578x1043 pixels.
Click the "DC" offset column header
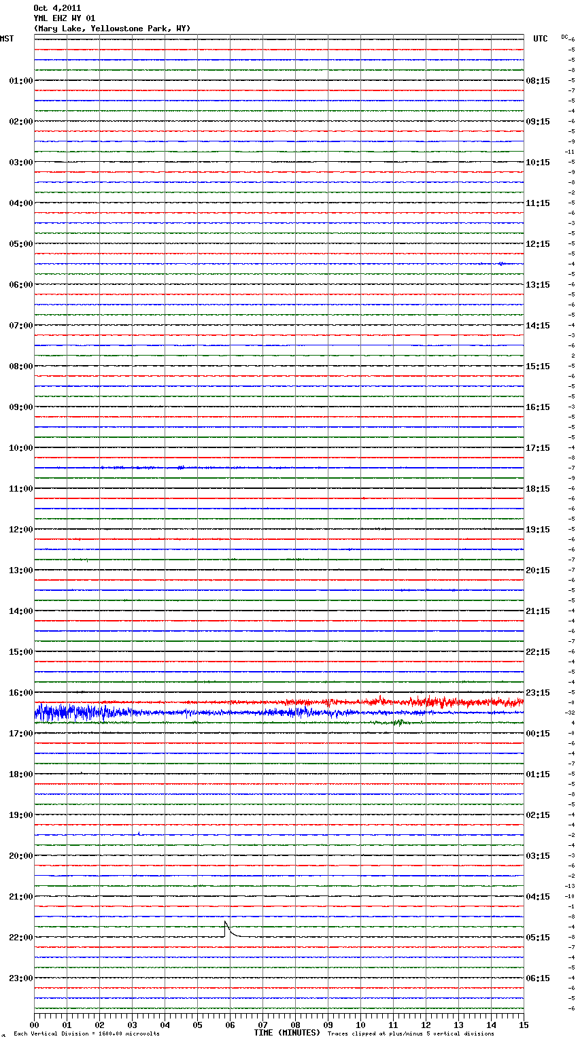[x=564, y=37]
